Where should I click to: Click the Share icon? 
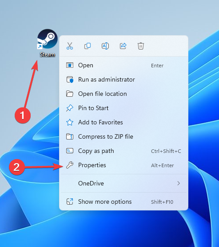pos(123,46)
